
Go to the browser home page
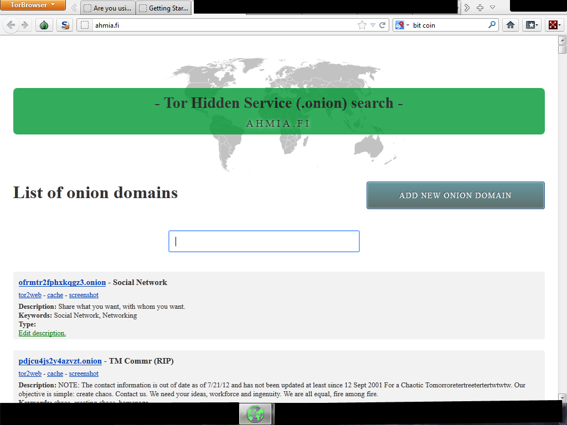pos(510,25)
